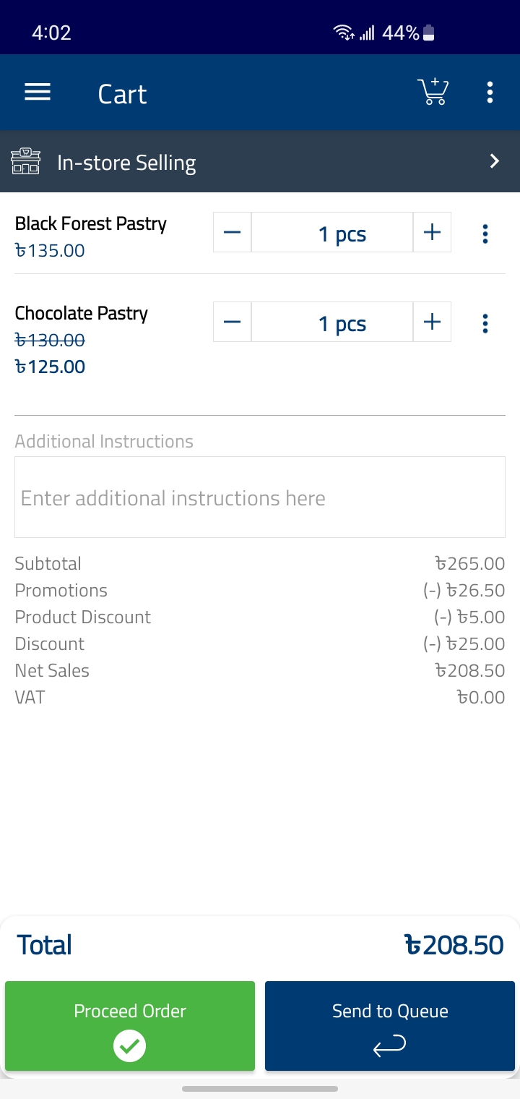Edit the Black Forest Pastry quantity field
Screen dimensions: 520x1099
(332, 233)
